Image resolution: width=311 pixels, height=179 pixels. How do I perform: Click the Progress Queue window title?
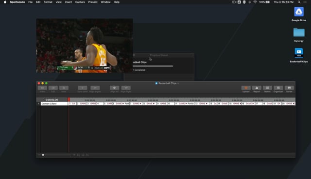[159, 55]
